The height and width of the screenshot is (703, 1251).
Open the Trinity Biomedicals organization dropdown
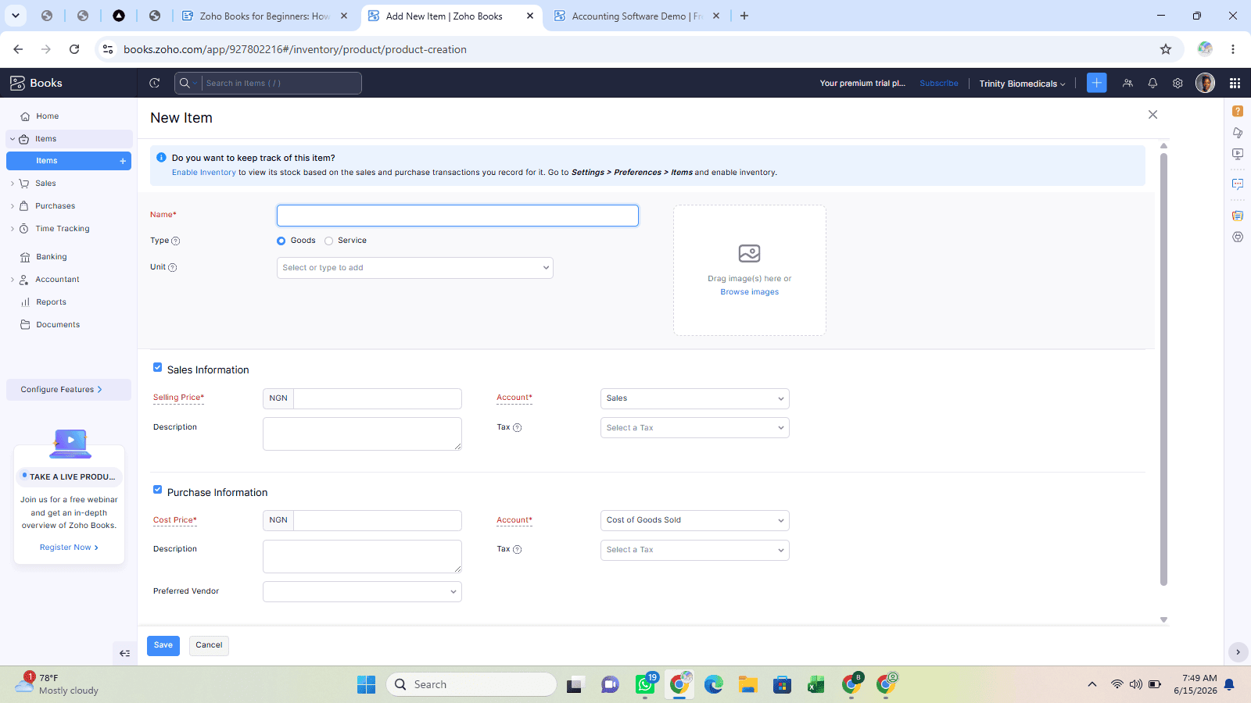(x=1022, y=84)
